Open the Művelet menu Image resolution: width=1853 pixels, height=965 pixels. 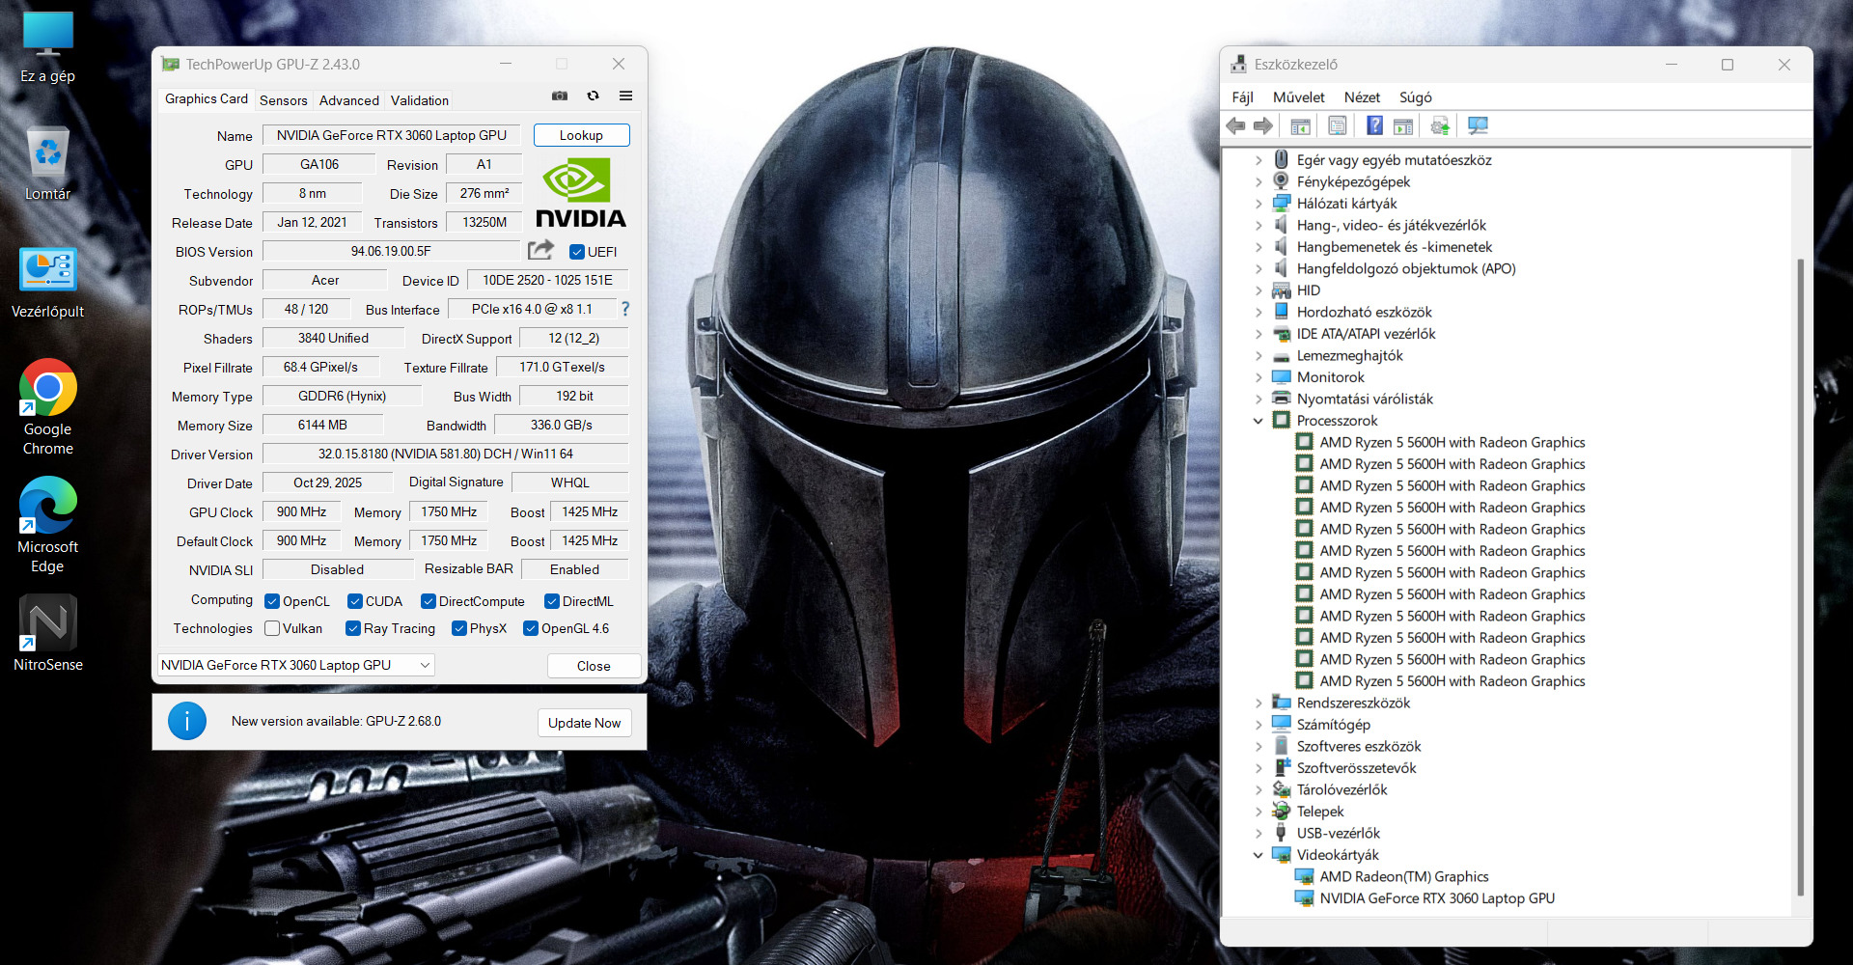pyautogui.click(x=1298, y=97)
